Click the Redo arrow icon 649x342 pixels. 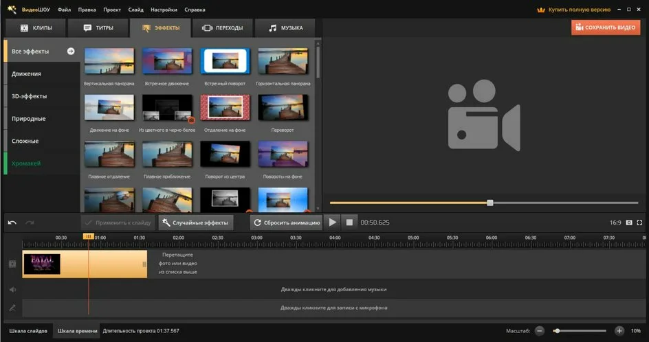click(x=30, y=223)
